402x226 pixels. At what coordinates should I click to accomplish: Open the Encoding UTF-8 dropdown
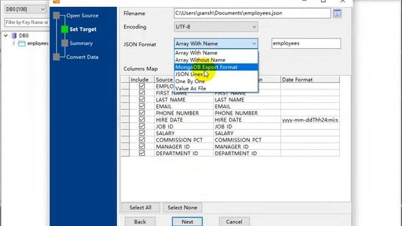point(216,26)
